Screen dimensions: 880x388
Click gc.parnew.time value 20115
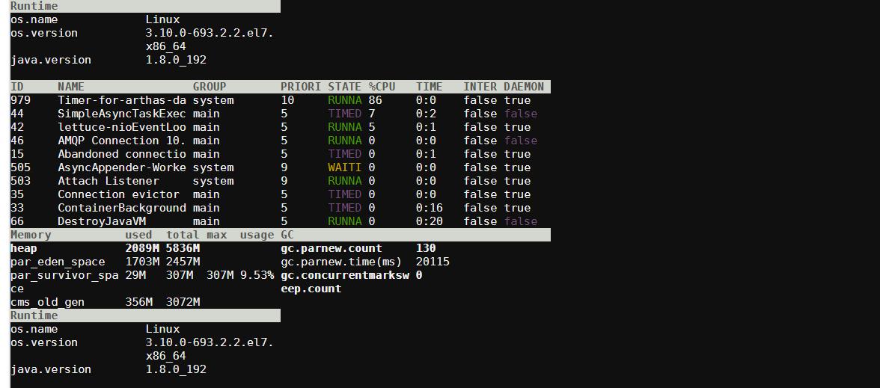pyautogui.click(x=433, y=262)
